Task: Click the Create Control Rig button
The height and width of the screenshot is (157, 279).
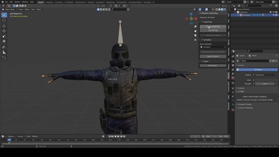Action: point(213,27)
